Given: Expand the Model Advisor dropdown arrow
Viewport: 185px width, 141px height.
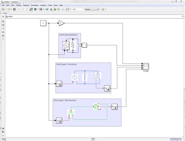Looking at the screenshot, I should point(105,9).
